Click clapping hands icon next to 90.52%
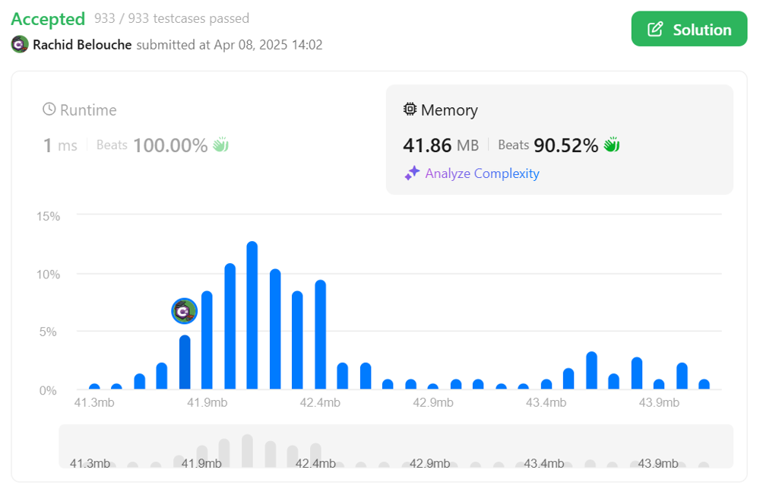 [x=612, y=144]
